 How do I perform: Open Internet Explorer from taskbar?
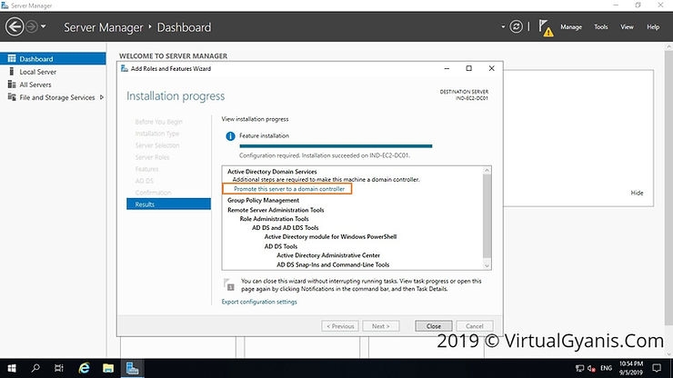[85, 368]
